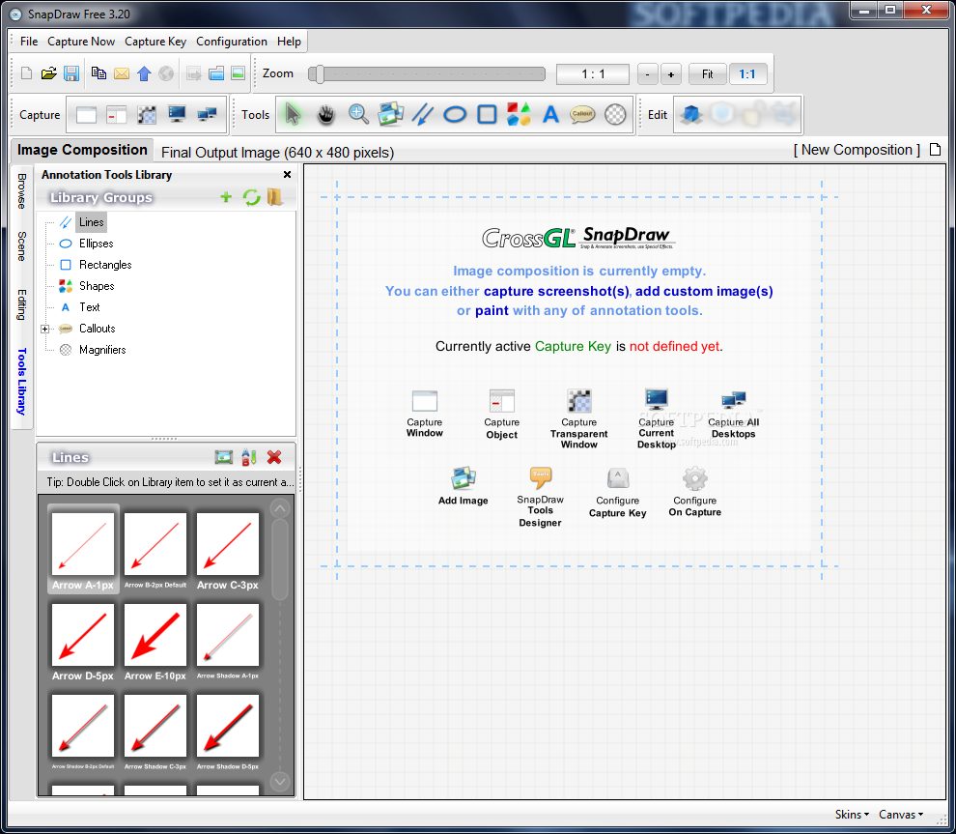Screen dimensions: 956x834
Task: Select the zoom magnifier tool
Action: pos(358,114)
